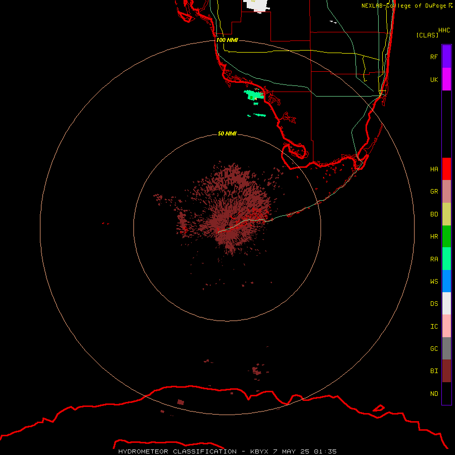Click the RF legend label
The width and height of the screenshot is (455, 455).
click(x=434, y=57)
